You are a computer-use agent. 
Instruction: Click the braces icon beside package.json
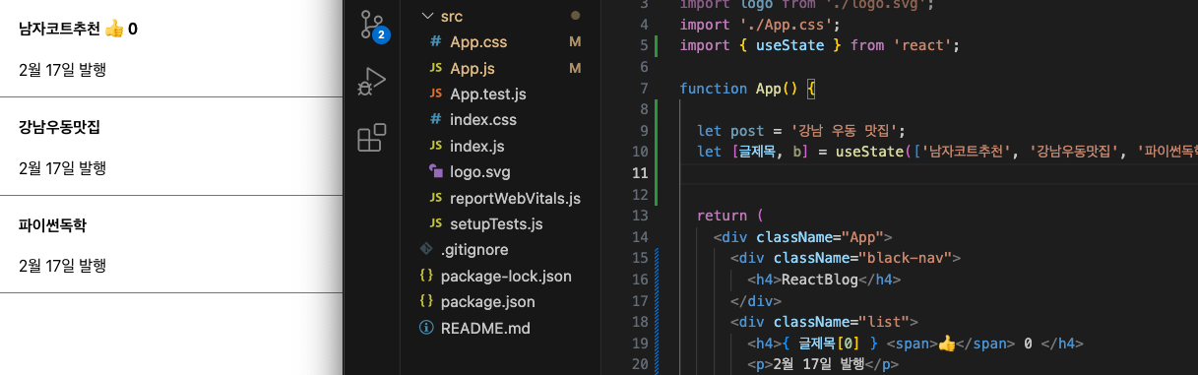(426, 301)
